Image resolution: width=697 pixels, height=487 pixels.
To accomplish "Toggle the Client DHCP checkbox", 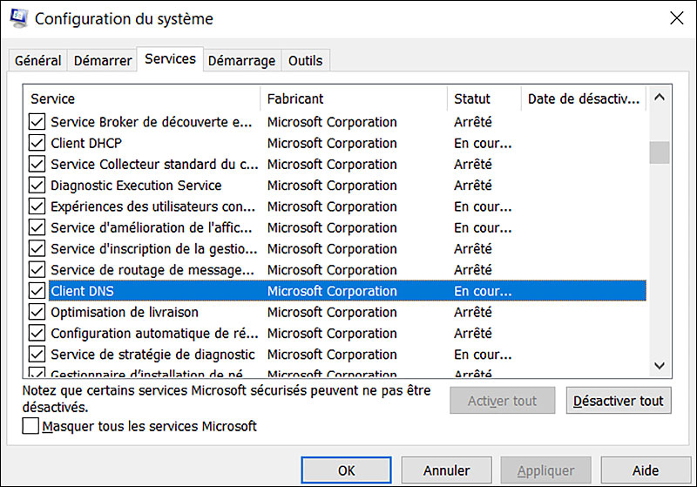I will [x=37, y=143].
